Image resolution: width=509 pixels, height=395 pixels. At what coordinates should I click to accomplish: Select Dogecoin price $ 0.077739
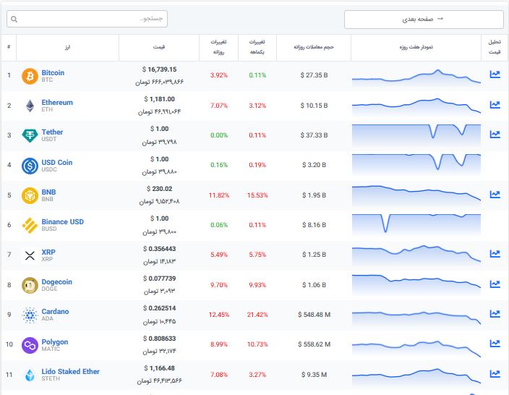point(159,279)
